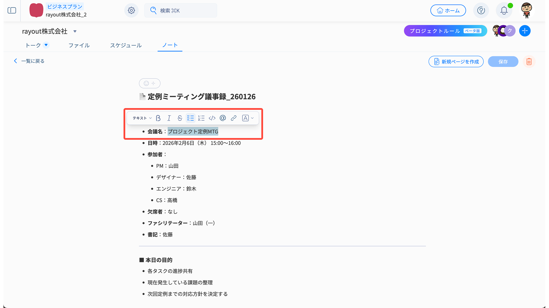Expand the トーク tab dropdown arrow
549x308 pixels.
[x=46, y=45]
